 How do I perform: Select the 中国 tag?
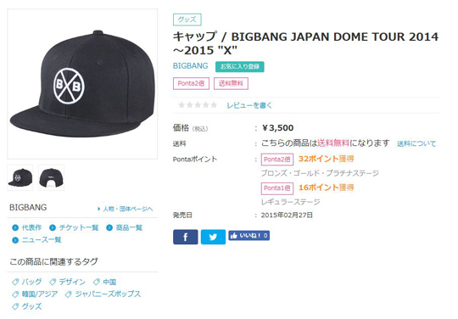105,282
